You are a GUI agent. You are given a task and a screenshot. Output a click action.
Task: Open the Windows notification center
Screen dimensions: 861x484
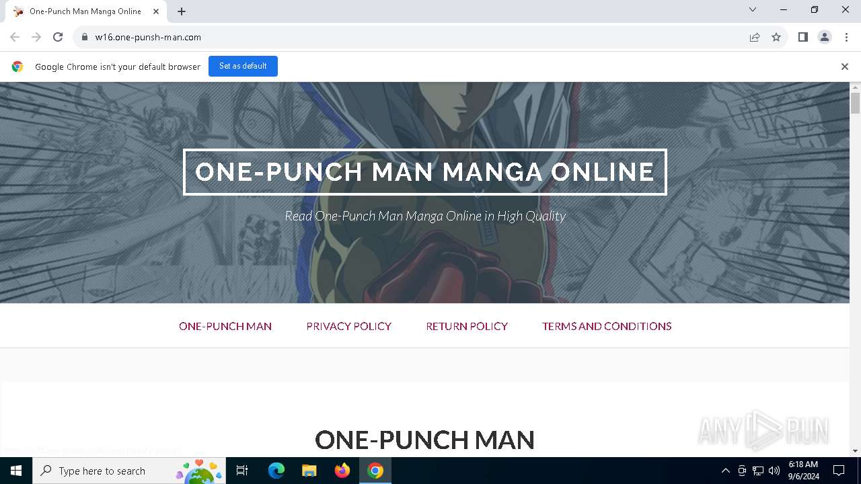click(839, 471)
